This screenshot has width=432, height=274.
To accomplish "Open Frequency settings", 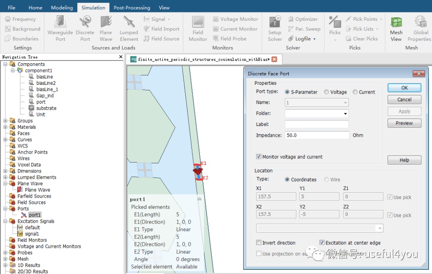I will pos(21,19).
